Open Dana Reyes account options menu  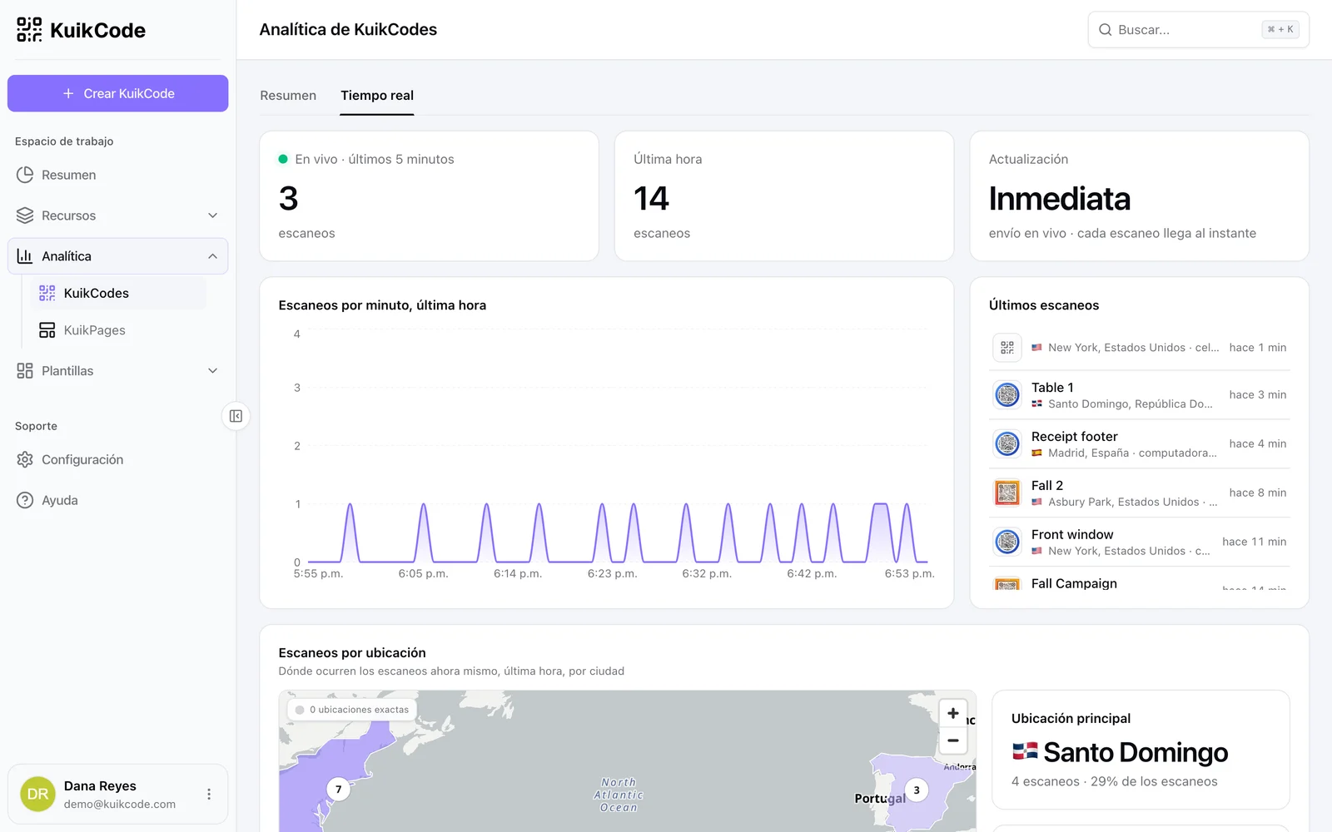click(x=209, y=795)
